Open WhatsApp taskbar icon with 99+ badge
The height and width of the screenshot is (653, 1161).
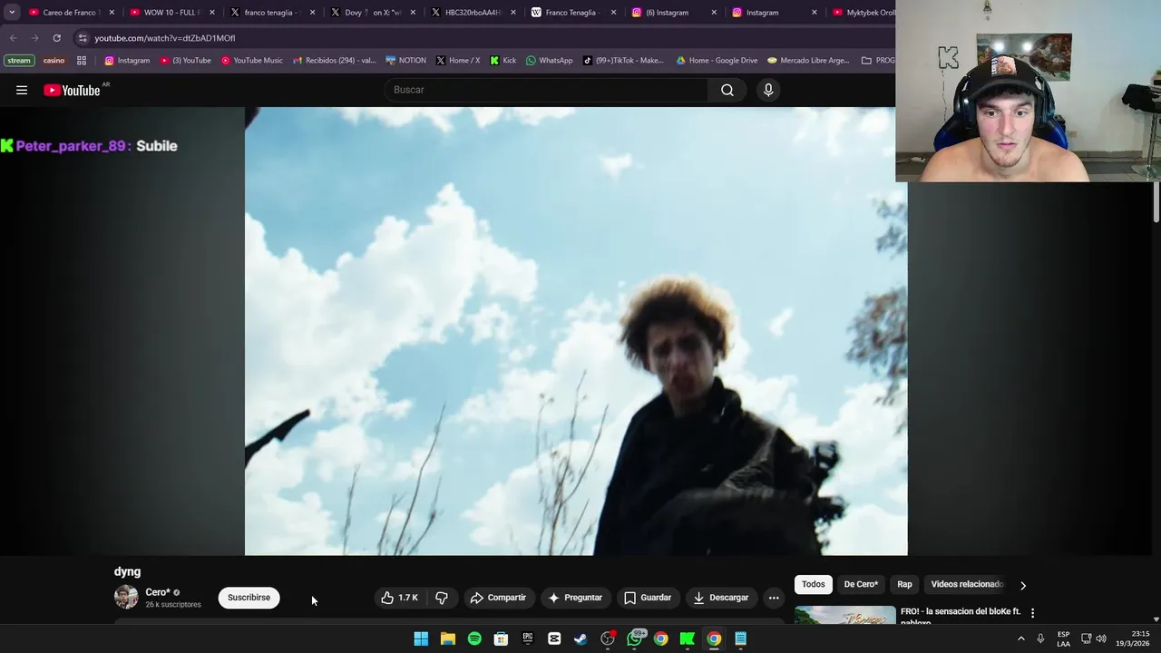coord(635,638)
